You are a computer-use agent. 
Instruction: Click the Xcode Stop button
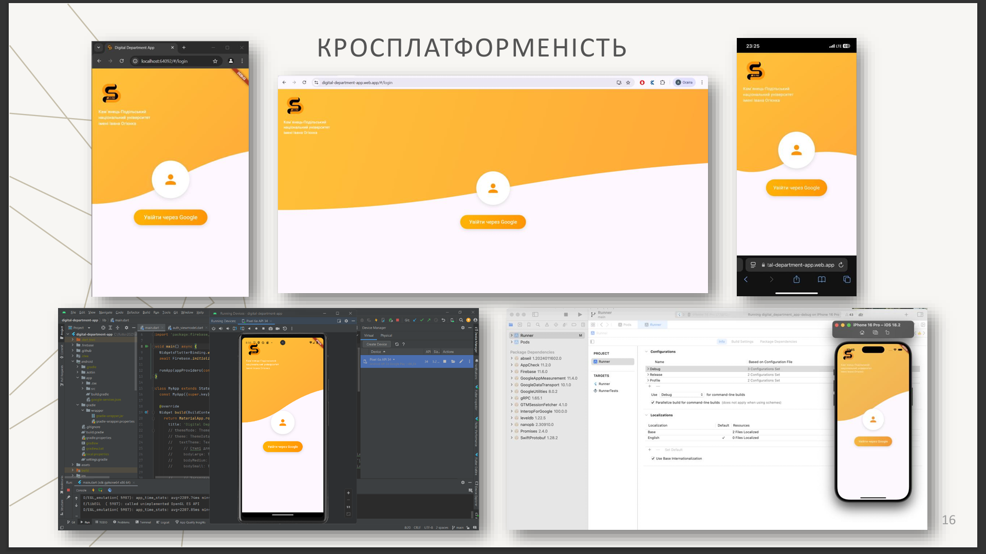[x=566, y=314]
